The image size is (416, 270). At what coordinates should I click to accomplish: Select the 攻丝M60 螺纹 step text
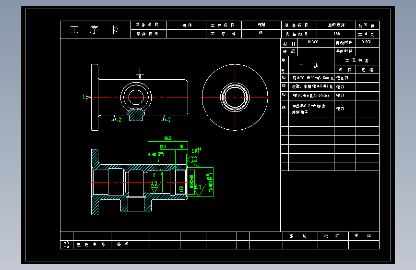[309, 106]
